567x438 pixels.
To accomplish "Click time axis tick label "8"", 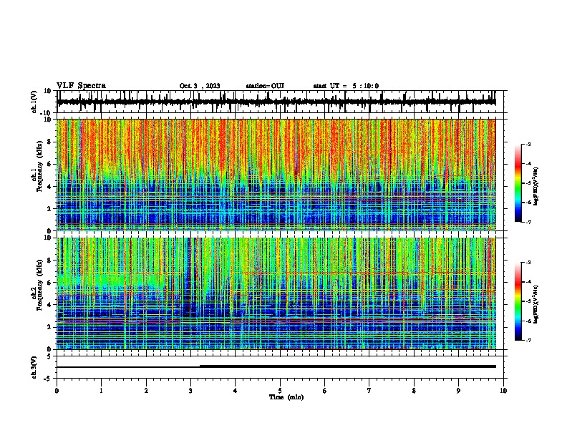I will (x=414, y=391).
